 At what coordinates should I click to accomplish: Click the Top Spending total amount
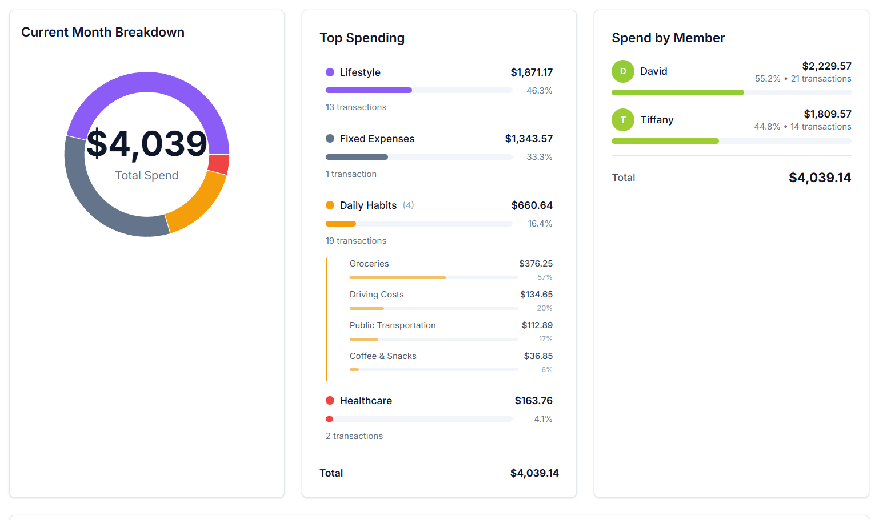click(534, 473)
